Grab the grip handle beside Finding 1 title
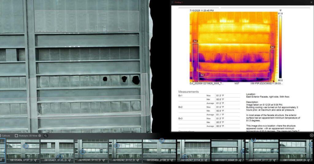314x164 pixels. (172, 2)
